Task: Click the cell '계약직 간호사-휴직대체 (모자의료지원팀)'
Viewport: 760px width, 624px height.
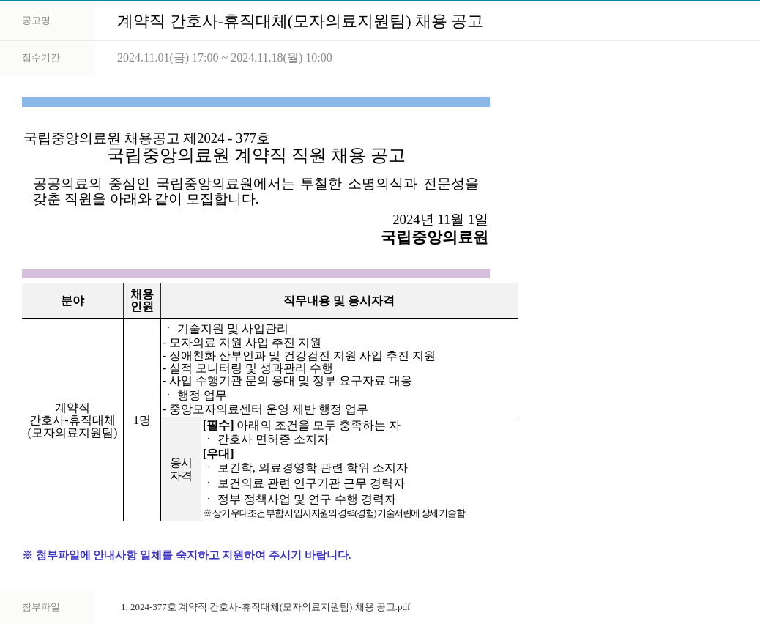Action: [x=72, y=420]
